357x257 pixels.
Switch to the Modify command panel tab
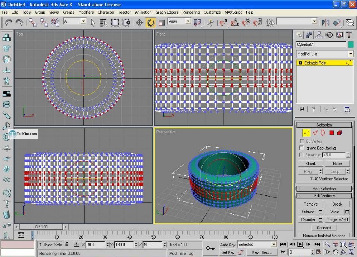coord(309,35)
